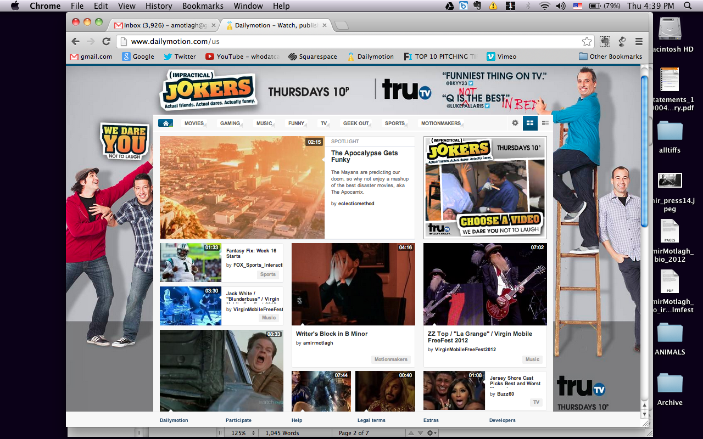Image resolution: width=703 pixels, height=439 pixels.
Task: Play the Jersey Shore Cast video thumbnail
Action: pyautogui.click(x=454, y=390)
